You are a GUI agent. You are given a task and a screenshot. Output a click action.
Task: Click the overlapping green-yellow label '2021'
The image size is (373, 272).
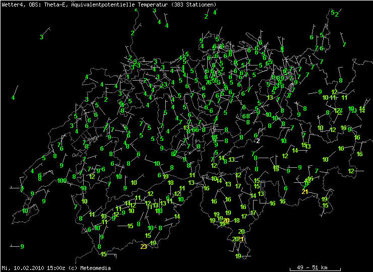(x=237, y=239)
